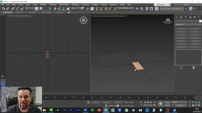Switch to the Create command panel tab
Image resolution: width=202 pixels, height=113 pixels.
point(177,17)
